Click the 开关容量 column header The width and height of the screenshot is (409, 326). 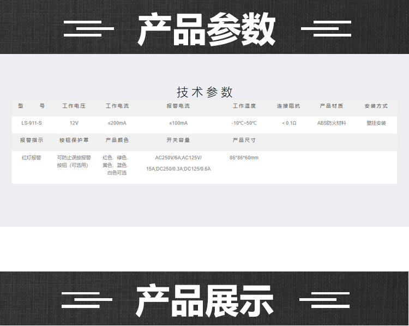click(x=178, y=140)
